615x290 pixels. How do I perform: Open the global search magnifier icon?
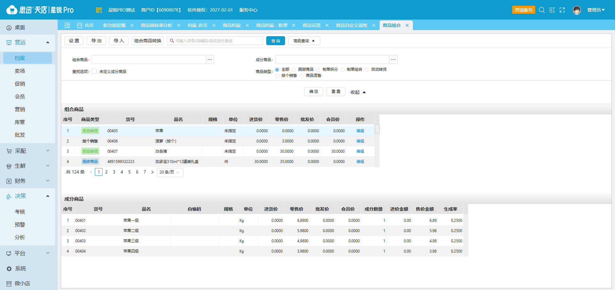point(542,10)
